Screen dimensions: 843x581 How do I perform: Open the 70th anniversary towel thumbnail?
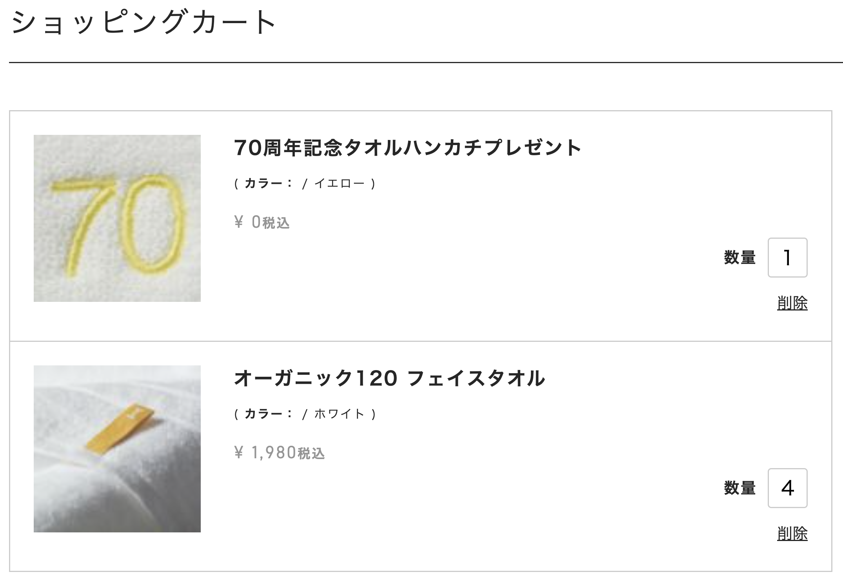(x=117, y=218)
